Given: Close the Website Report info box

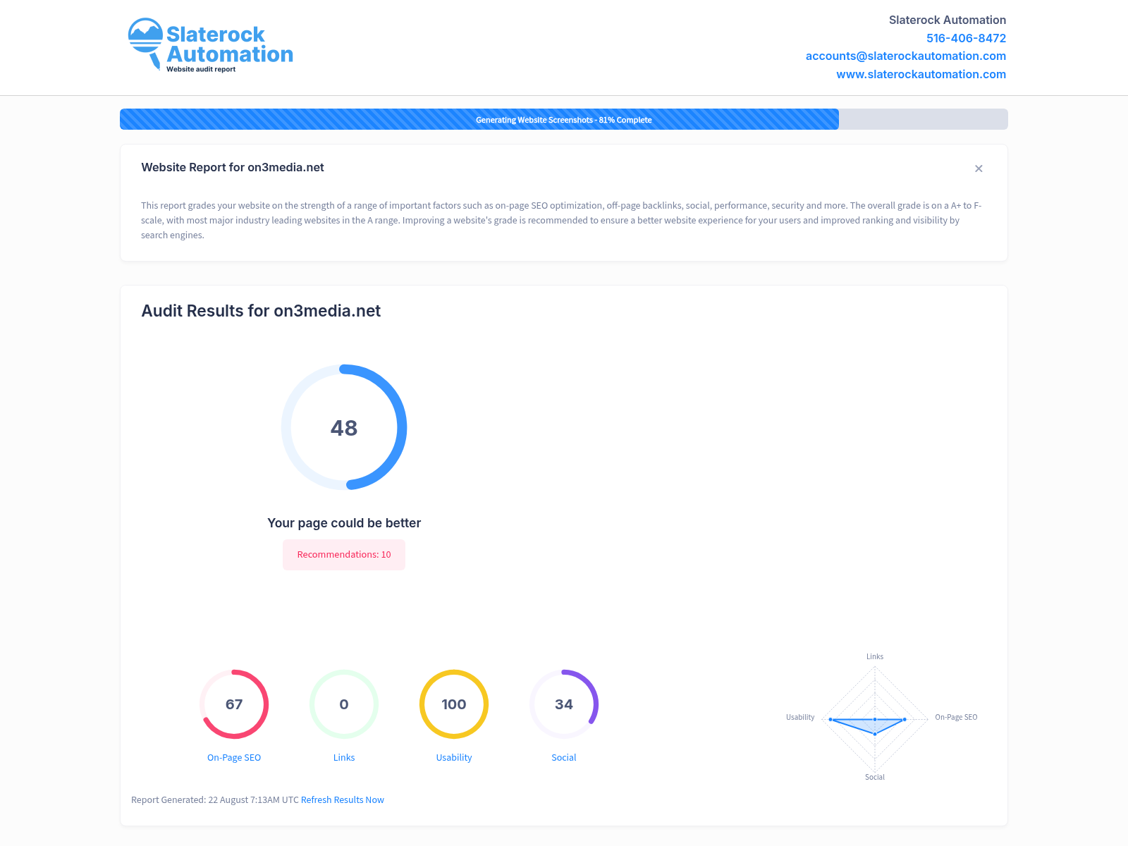Looking at the screenshot, I should point(979,168).
